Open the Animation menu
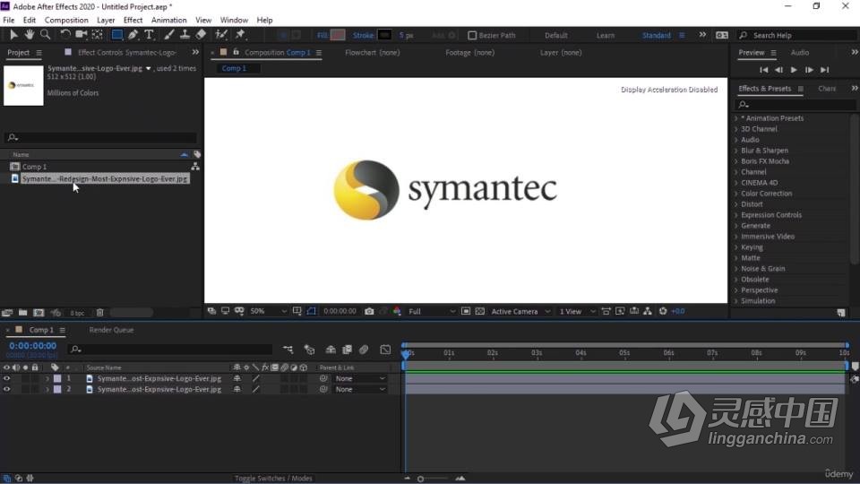Screen dimensions: 860x484 pos(169,21)
